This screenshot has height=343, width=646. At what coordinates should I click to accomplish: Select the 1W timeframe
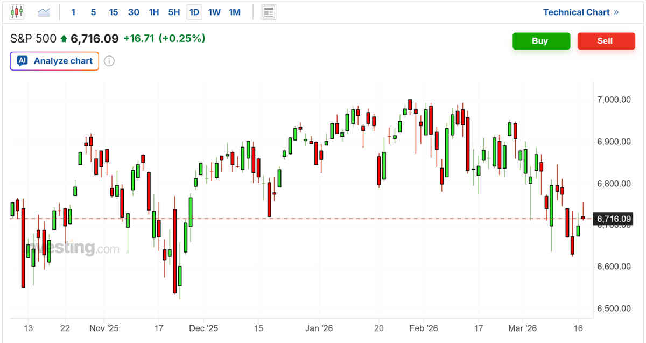(214, 12)
